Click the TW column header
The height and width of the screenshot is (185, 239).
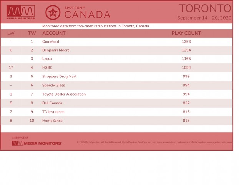pyautogui.click(x=32, y=33)
